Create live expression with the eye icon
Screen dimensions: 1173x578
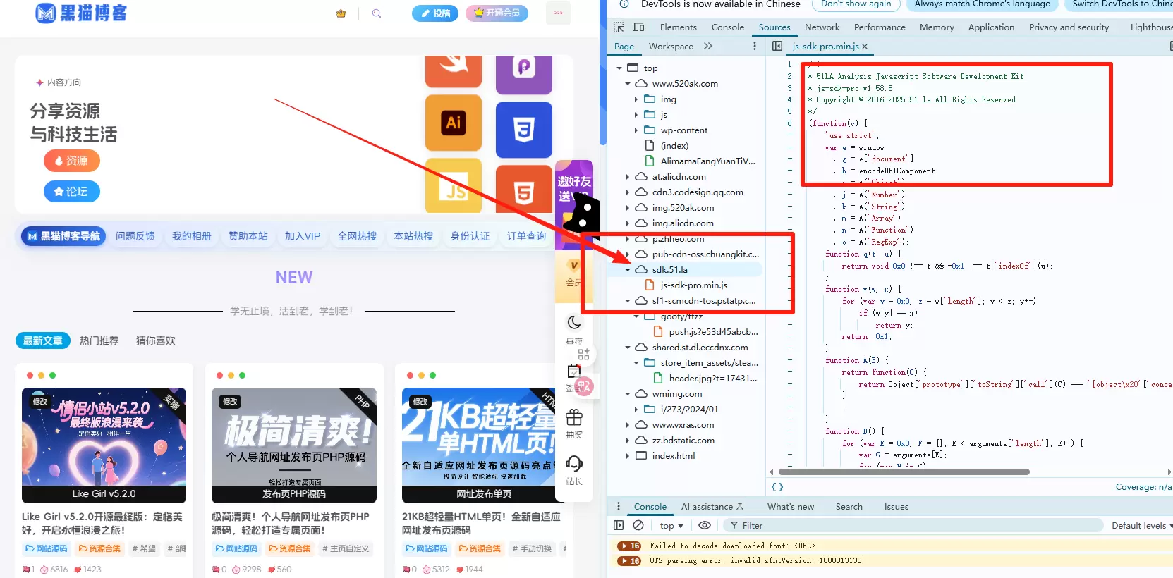pos(704,525)
